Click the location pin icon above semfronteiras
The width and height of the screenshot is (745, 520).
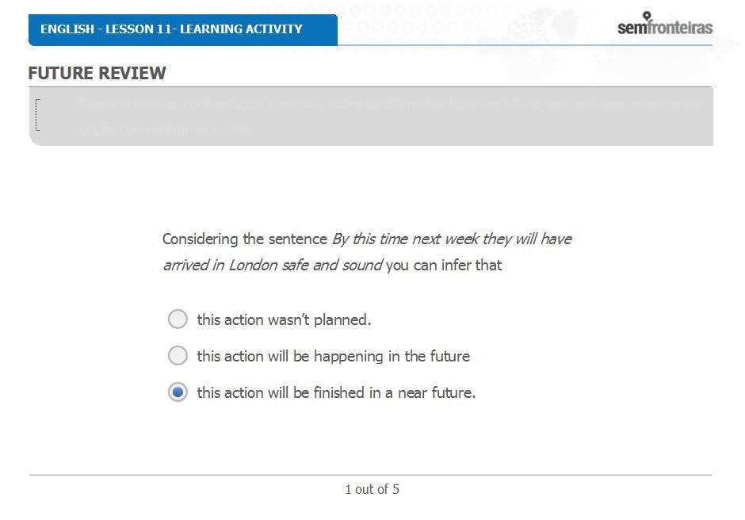click(646, 16)
